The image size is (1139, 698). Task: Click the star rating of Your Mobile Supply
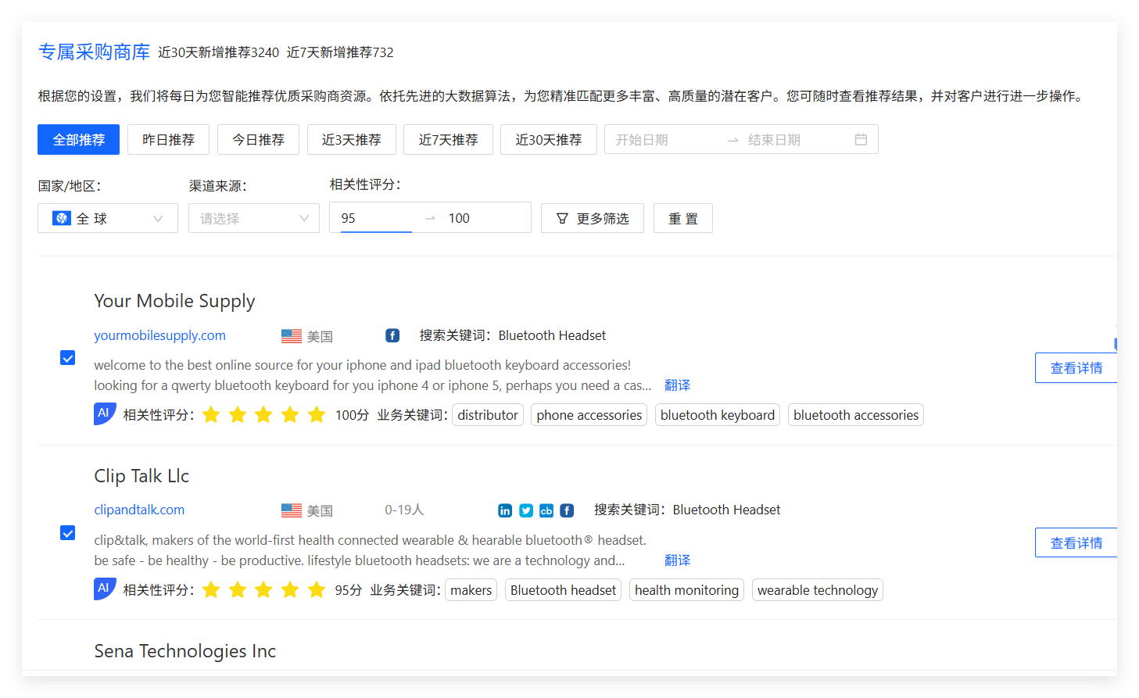pyautogui.click(x=263, y=414)
